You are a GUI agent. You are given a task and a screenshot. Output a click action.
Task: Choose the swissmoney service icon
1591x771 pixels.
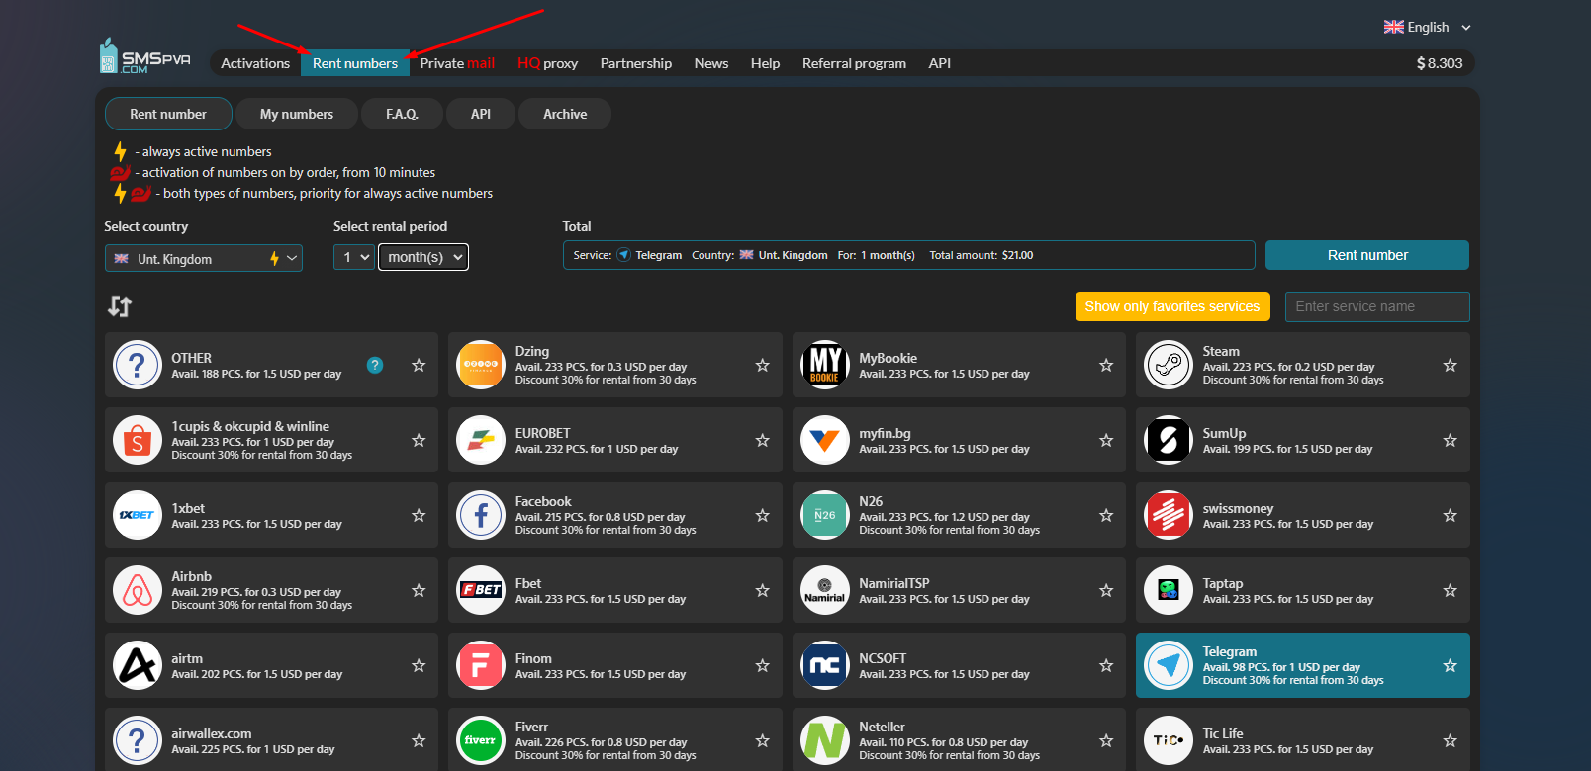(1169, 515)
